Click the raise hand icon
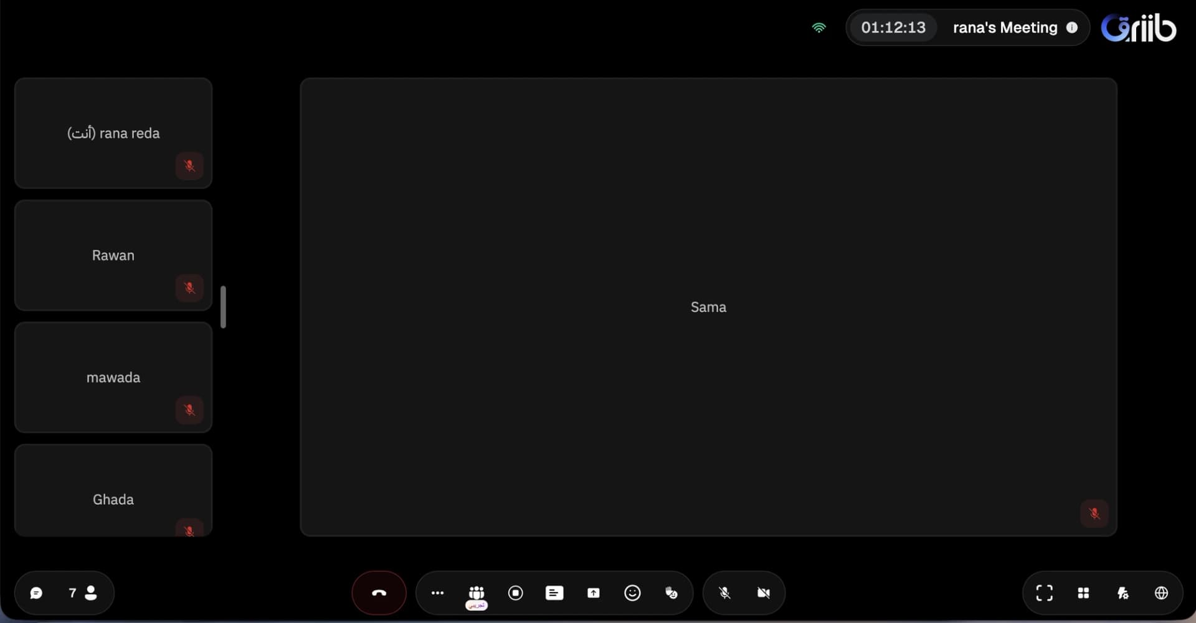The image size is (1196, 623). (x=671, y=593)
